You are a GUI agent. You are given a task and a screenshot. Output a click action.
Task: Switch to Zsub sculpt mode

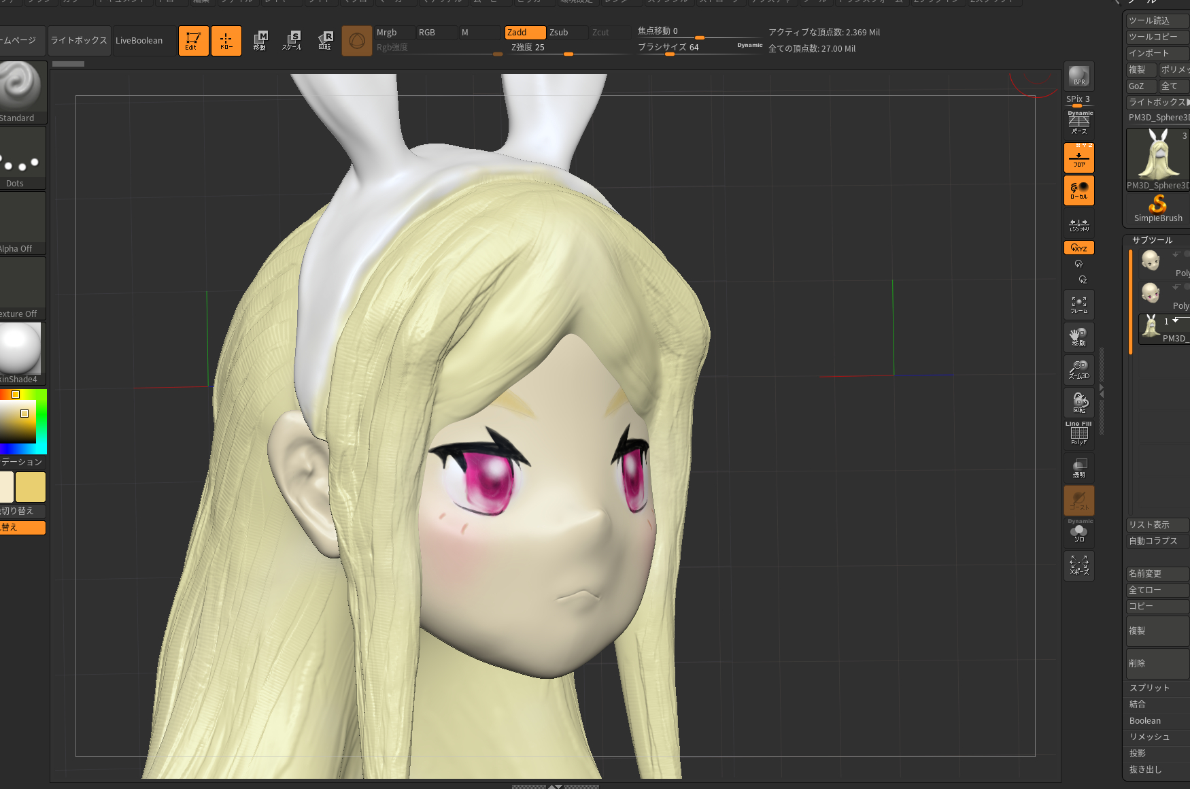point(567,33)
